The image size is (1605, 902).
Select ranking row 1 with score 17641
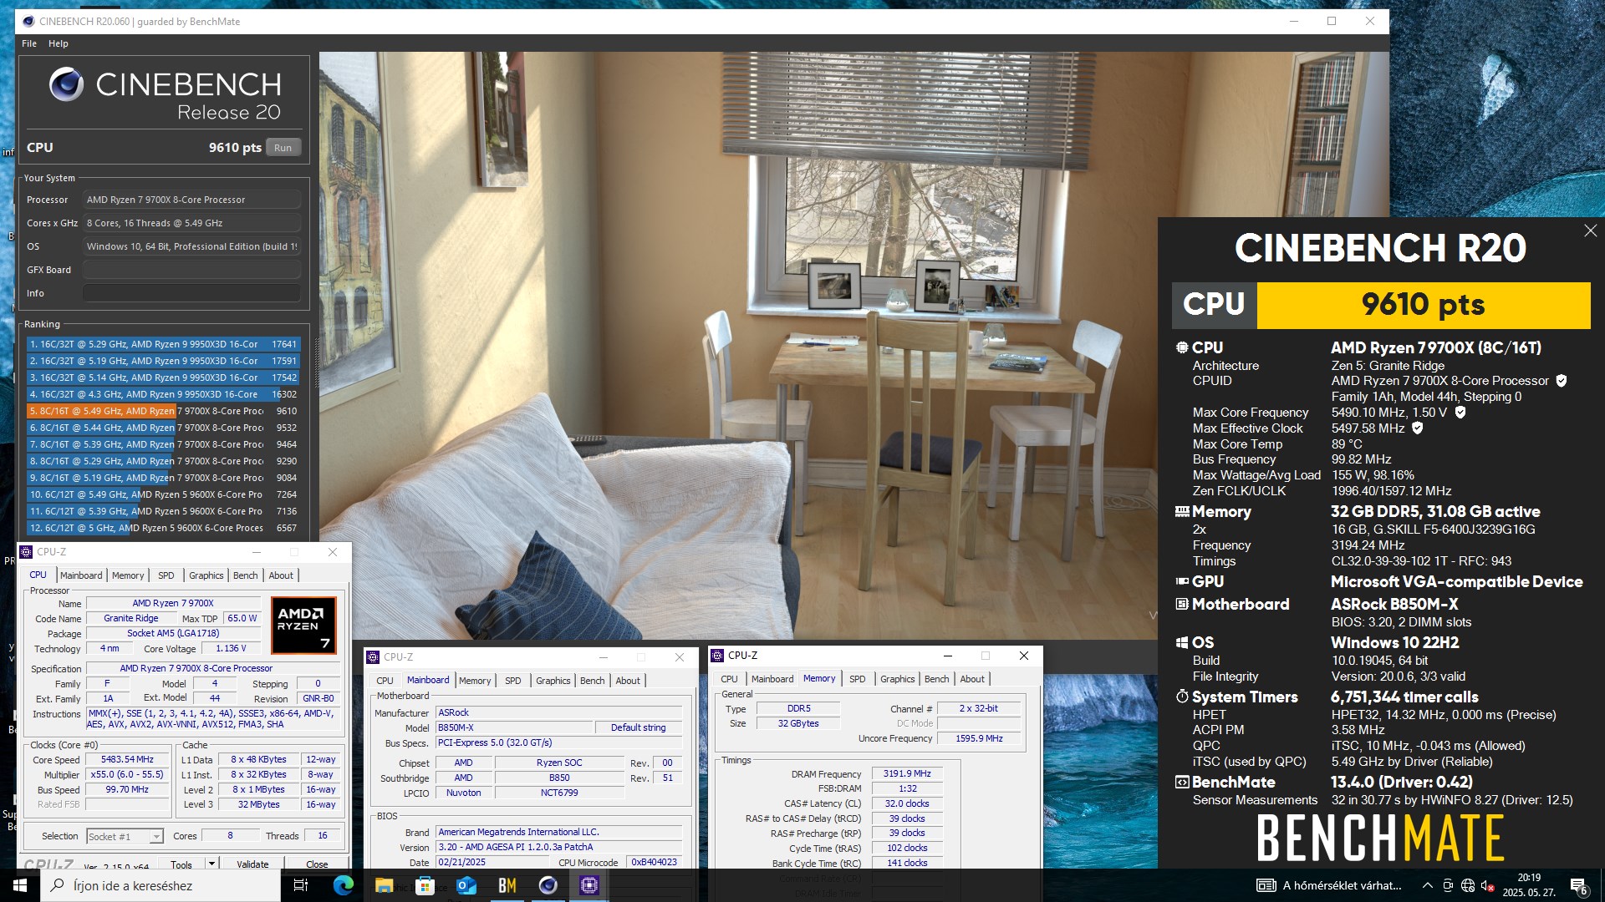[163, 344]
